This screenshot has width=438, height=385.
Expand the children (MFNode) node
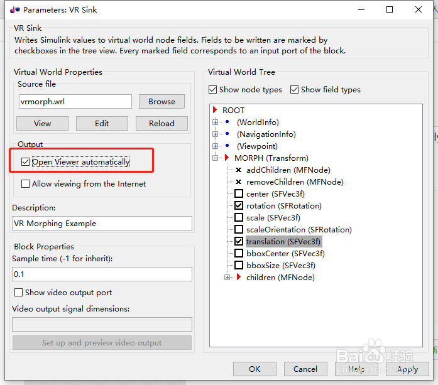click(x=227, y=277)
